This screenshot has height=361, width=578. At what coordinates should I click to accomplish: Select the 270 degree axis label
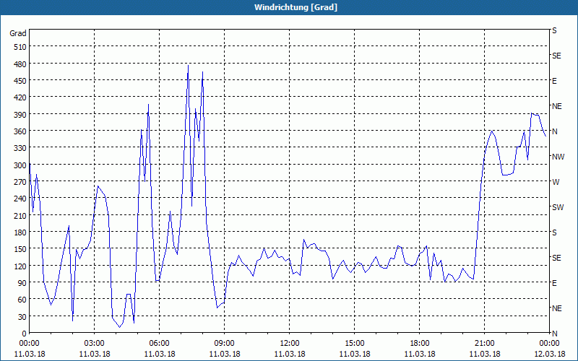click(x=20, y=182)
